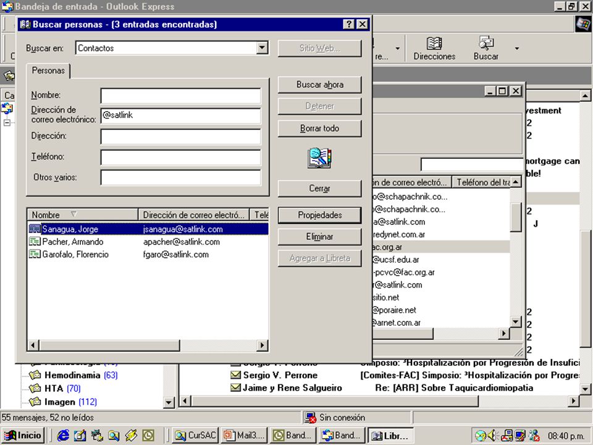Viewport: 593px width, 445px height.
Task: Click the Nombre input field
Action: [181, 96]
